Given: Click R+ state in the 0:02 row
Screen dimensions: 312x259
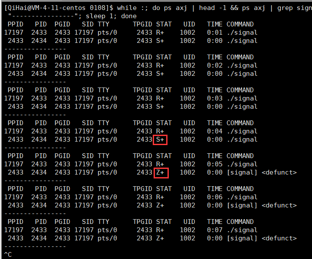Looking at the screenshot, I should click(160, 65).
